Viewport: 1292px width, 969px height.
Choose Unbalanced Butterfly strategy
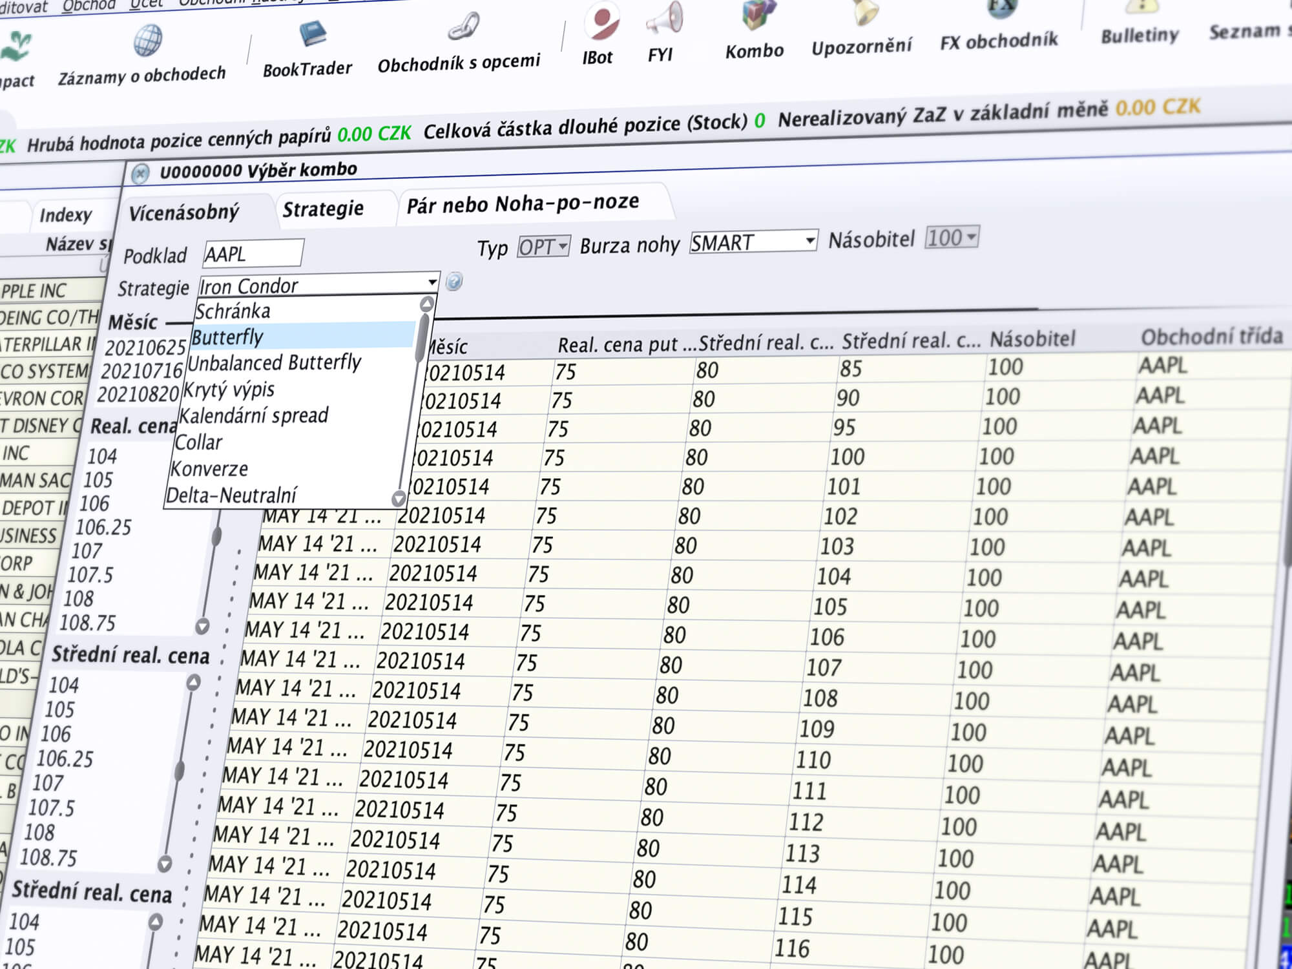pos(298,362)
